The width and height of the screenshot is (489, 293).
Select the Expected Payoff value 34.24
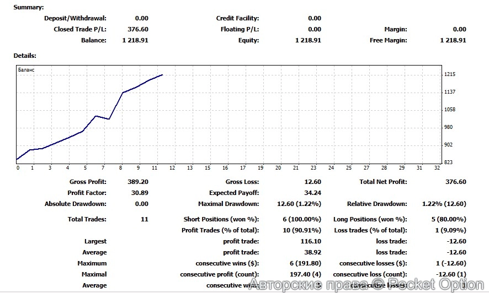312,193
